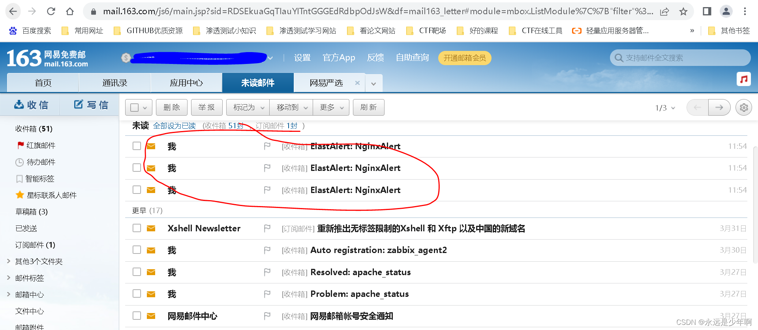Click envelope icon of Xshell Newsletter row
Image resolution: width=758 pixels, height=330 pixels.
click(151, 228)
